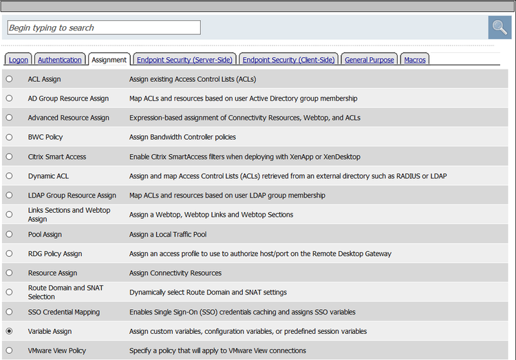Click the magnifying glass search icon

(x=499, y=28)
